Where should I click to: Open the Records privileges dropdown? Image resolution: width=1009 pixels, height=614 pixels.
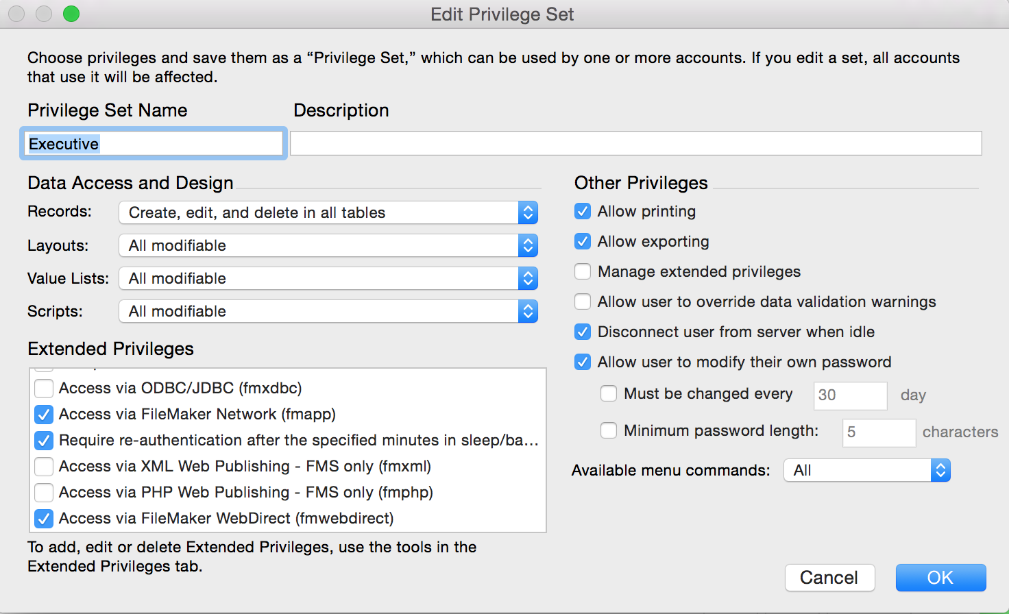[x=328, y=212]
